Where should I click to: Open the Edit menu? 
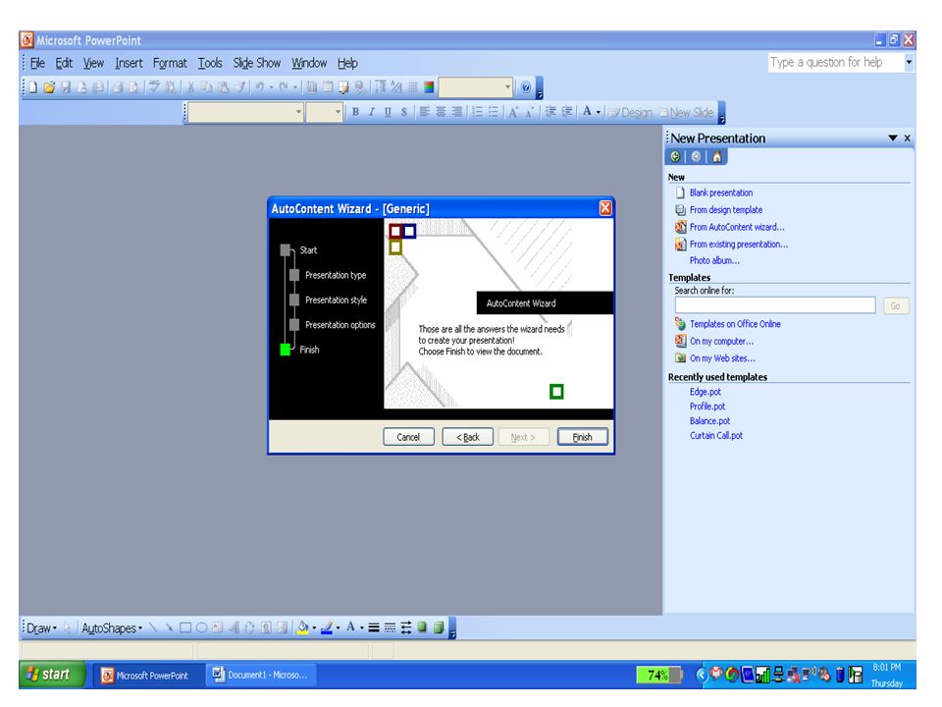tap(64, 63)
